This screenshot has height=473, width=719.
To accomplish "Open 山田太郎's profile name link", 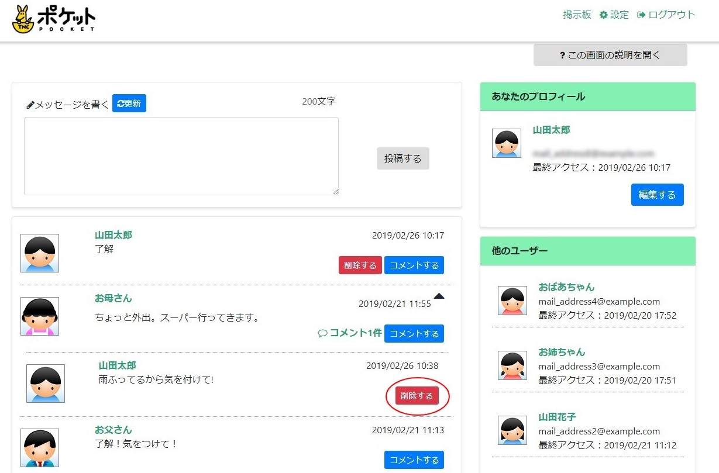I will pyautogui.click(x=113, y=234).
